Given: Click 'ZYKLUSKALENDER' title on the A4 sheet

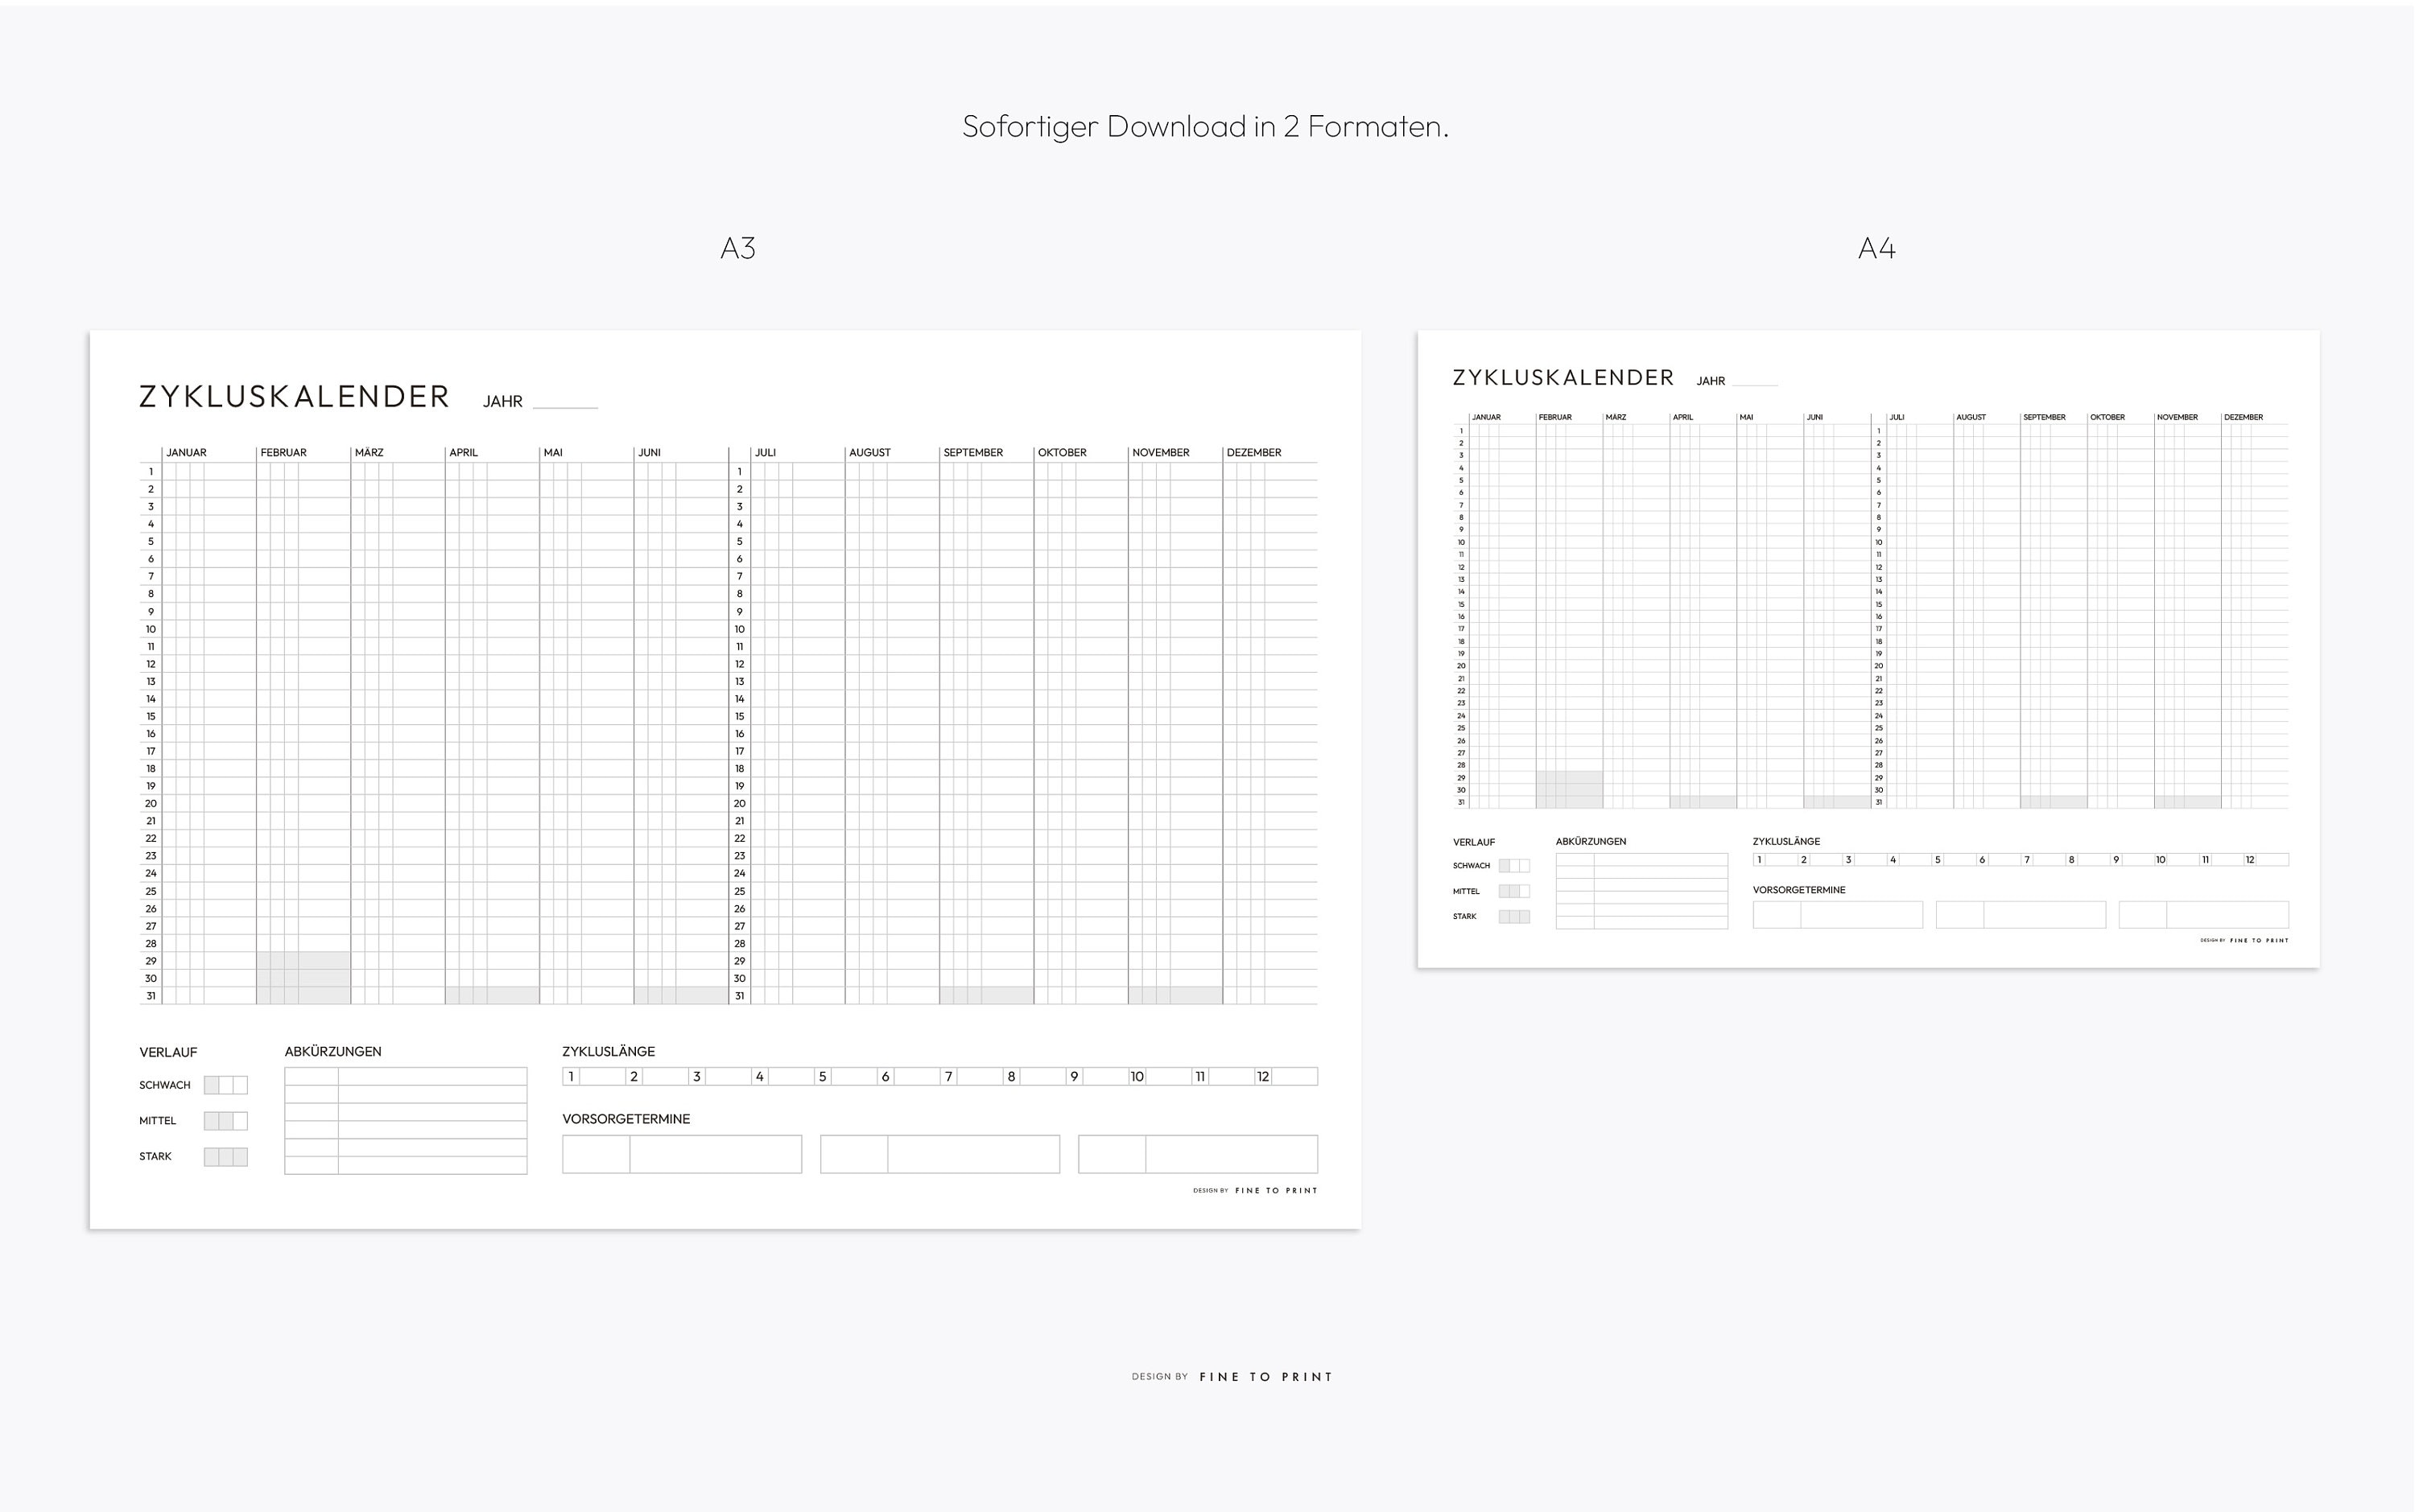Looking at the screenshot, I should point(1563,378).
